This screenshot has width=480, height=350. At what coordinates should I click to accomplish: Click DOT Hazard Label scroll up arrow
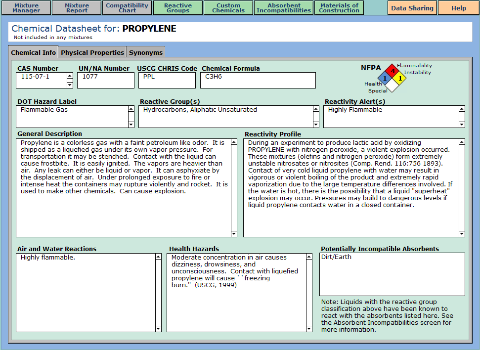[131, 109]
